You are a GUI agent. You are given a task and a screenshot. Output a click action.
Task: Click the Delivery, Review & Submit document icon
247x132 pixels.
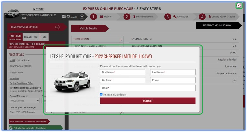pos(209,17)
